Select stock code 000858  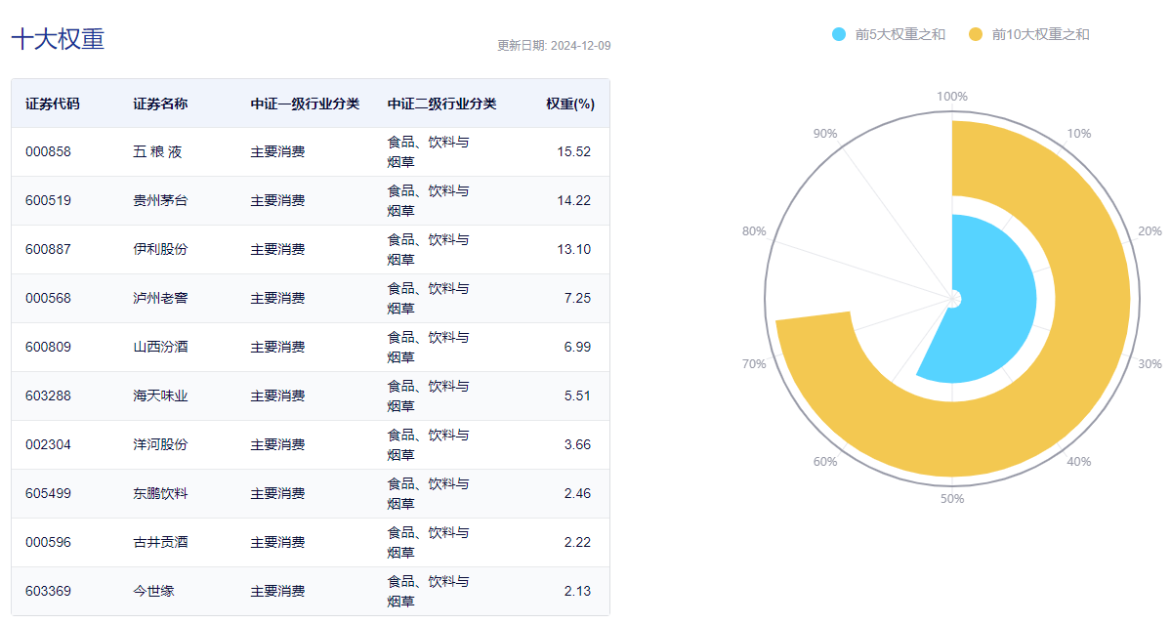click(x=49, y=151)
